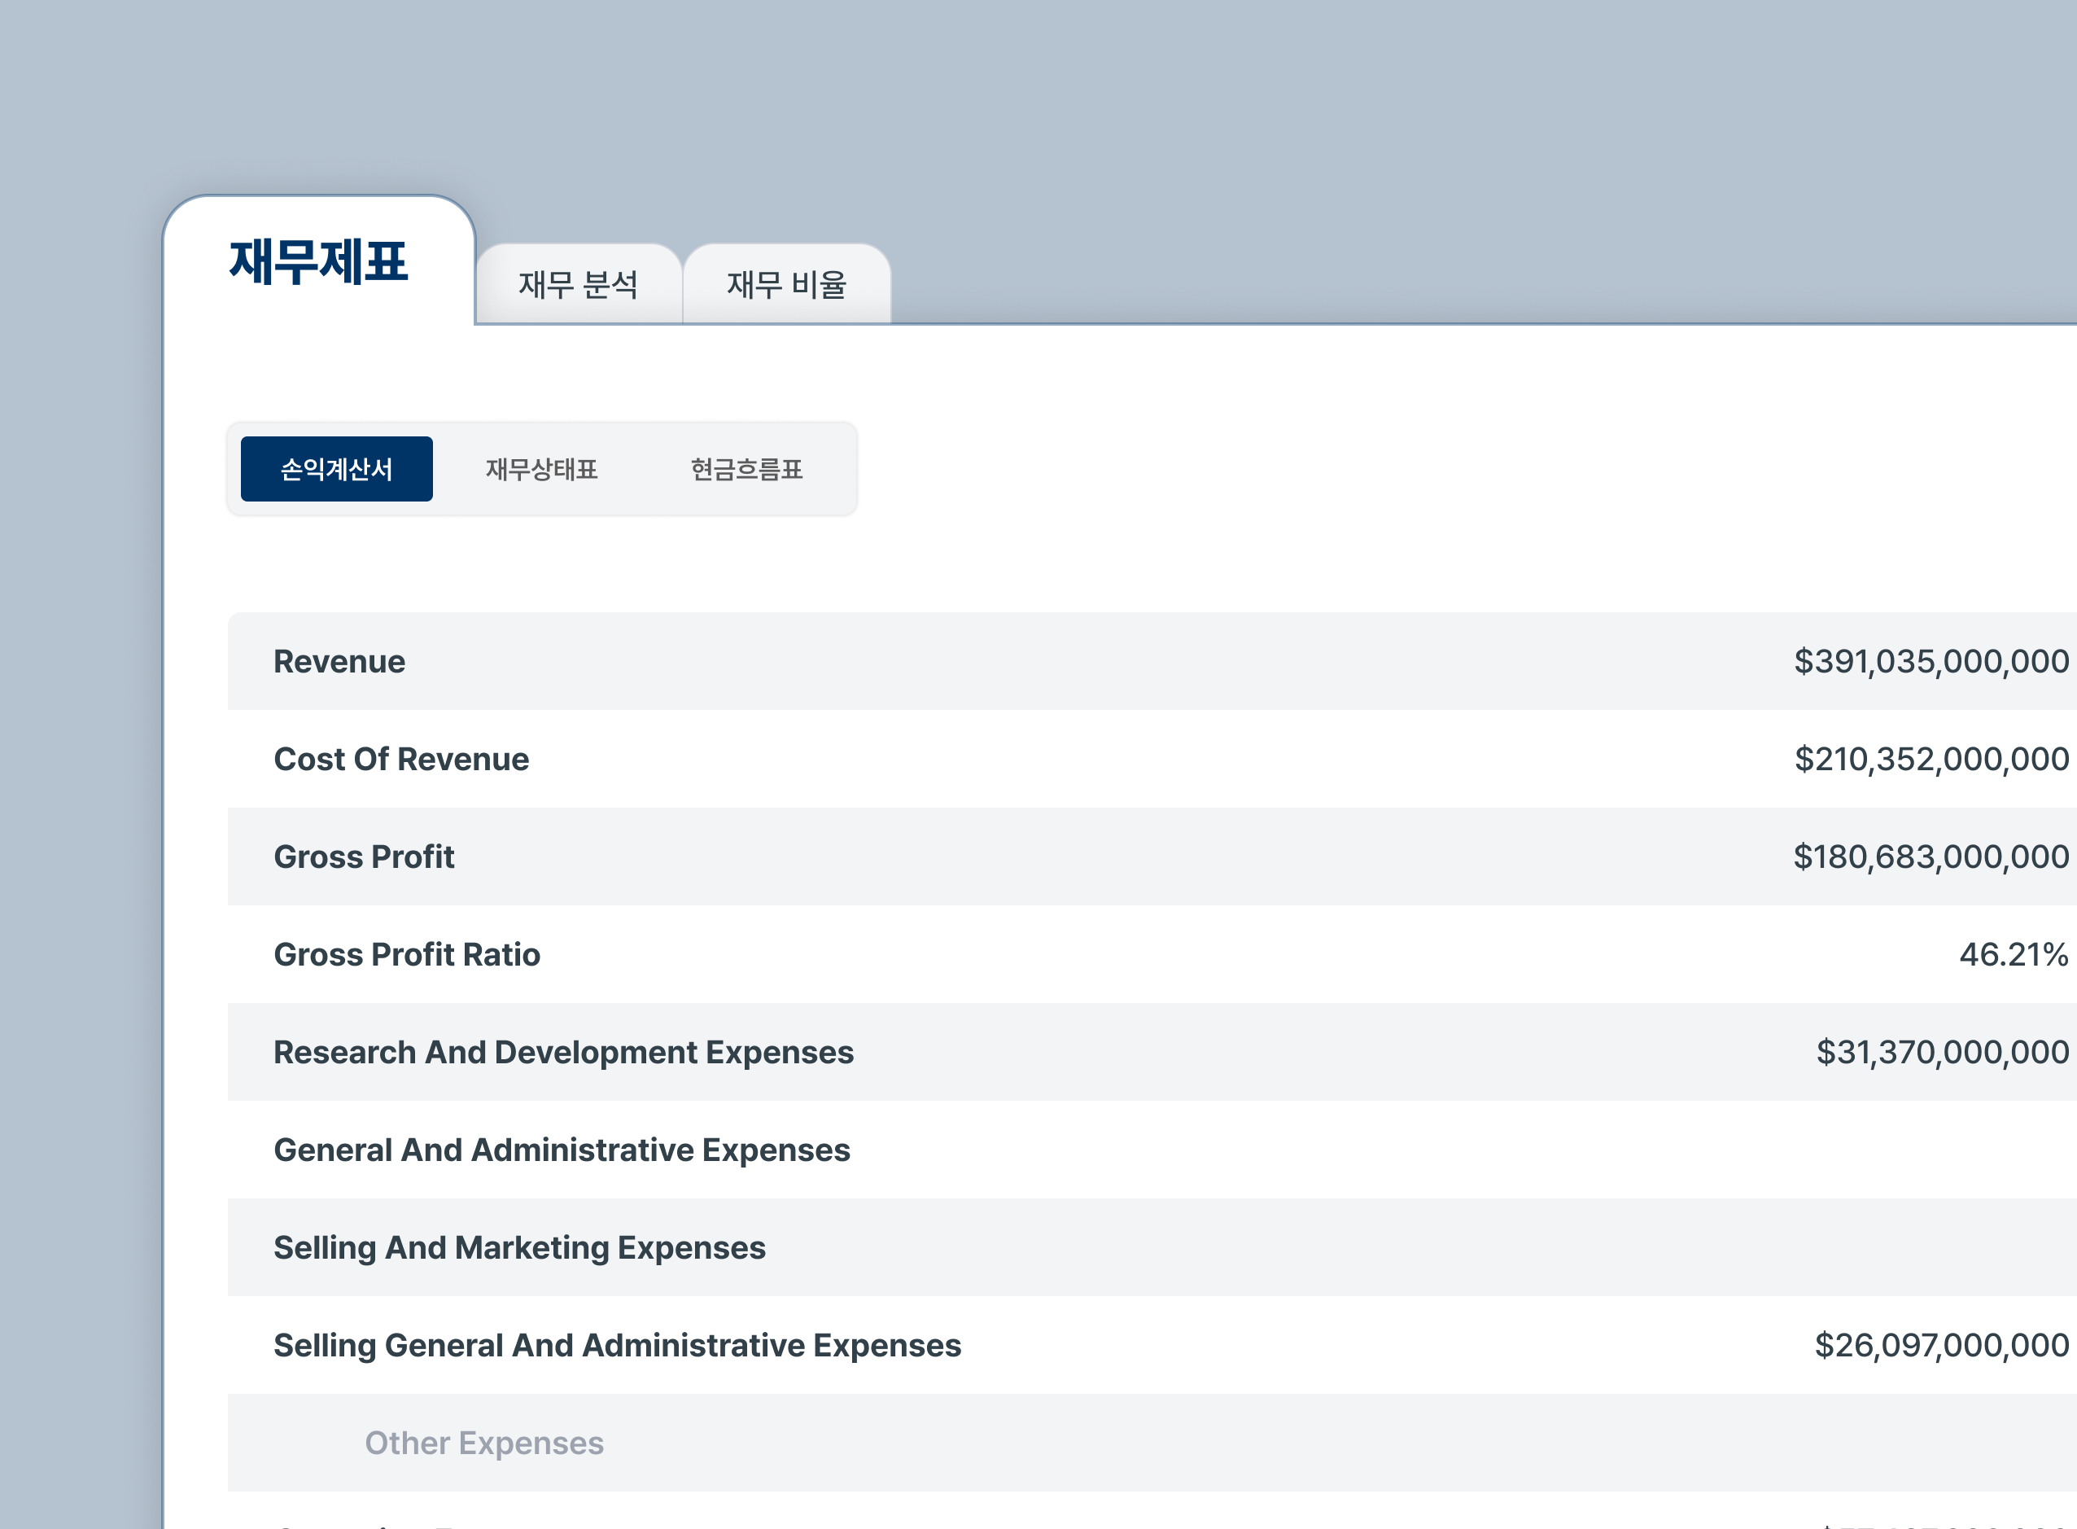Click the Cost Of Revenue value $210,352,000,000
The height and width of the screenshot is (1529, 2077).
point(1930,759)
